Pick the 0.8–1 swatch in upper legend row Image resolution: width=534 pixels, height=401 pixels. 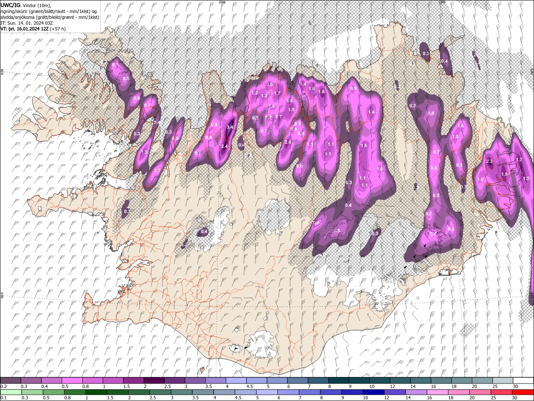click(93, 381)
